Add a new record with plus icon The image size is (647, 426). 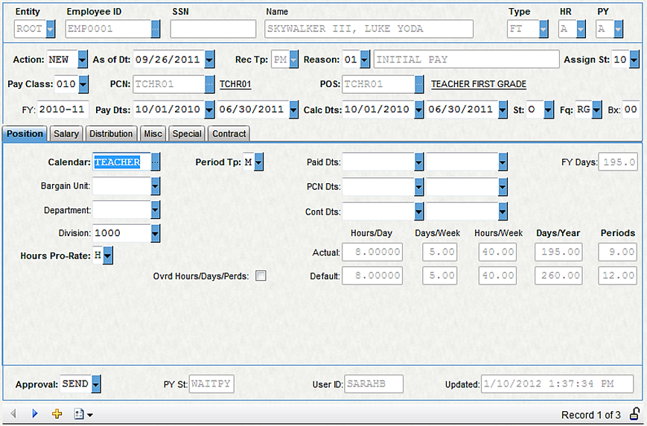57,413
